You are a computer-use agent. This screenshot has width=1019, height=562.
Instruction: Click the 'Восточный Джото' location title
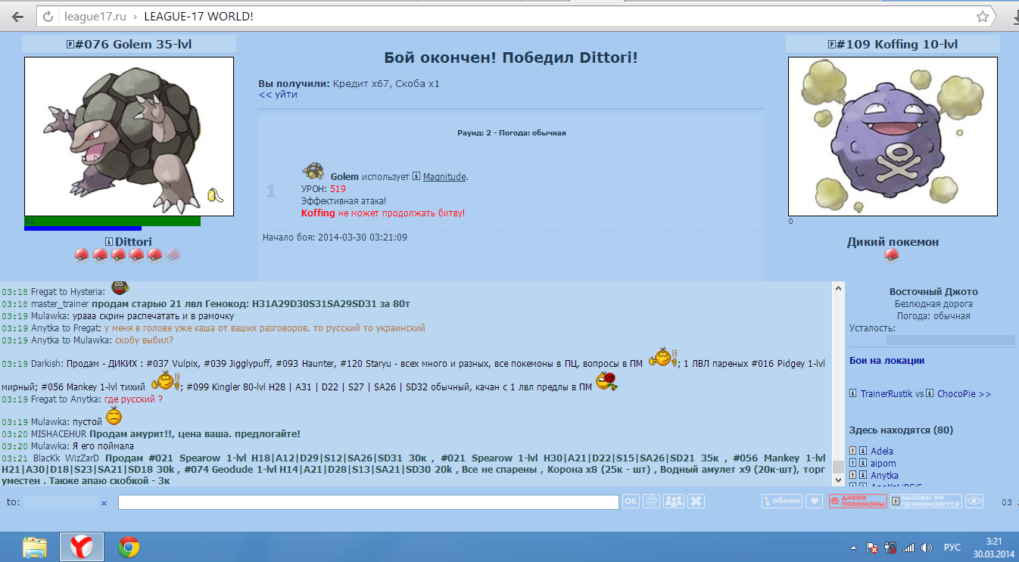(x=933, y=292)
